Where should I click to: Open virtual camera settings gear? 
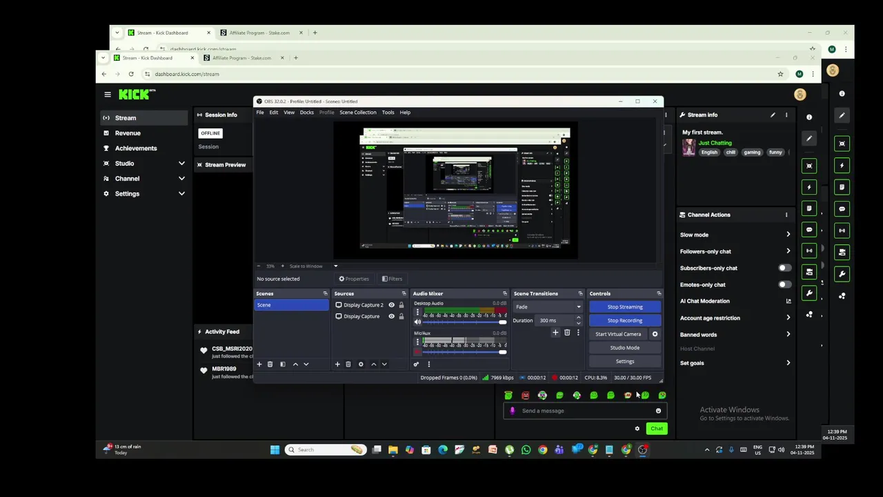click(655, 334)
